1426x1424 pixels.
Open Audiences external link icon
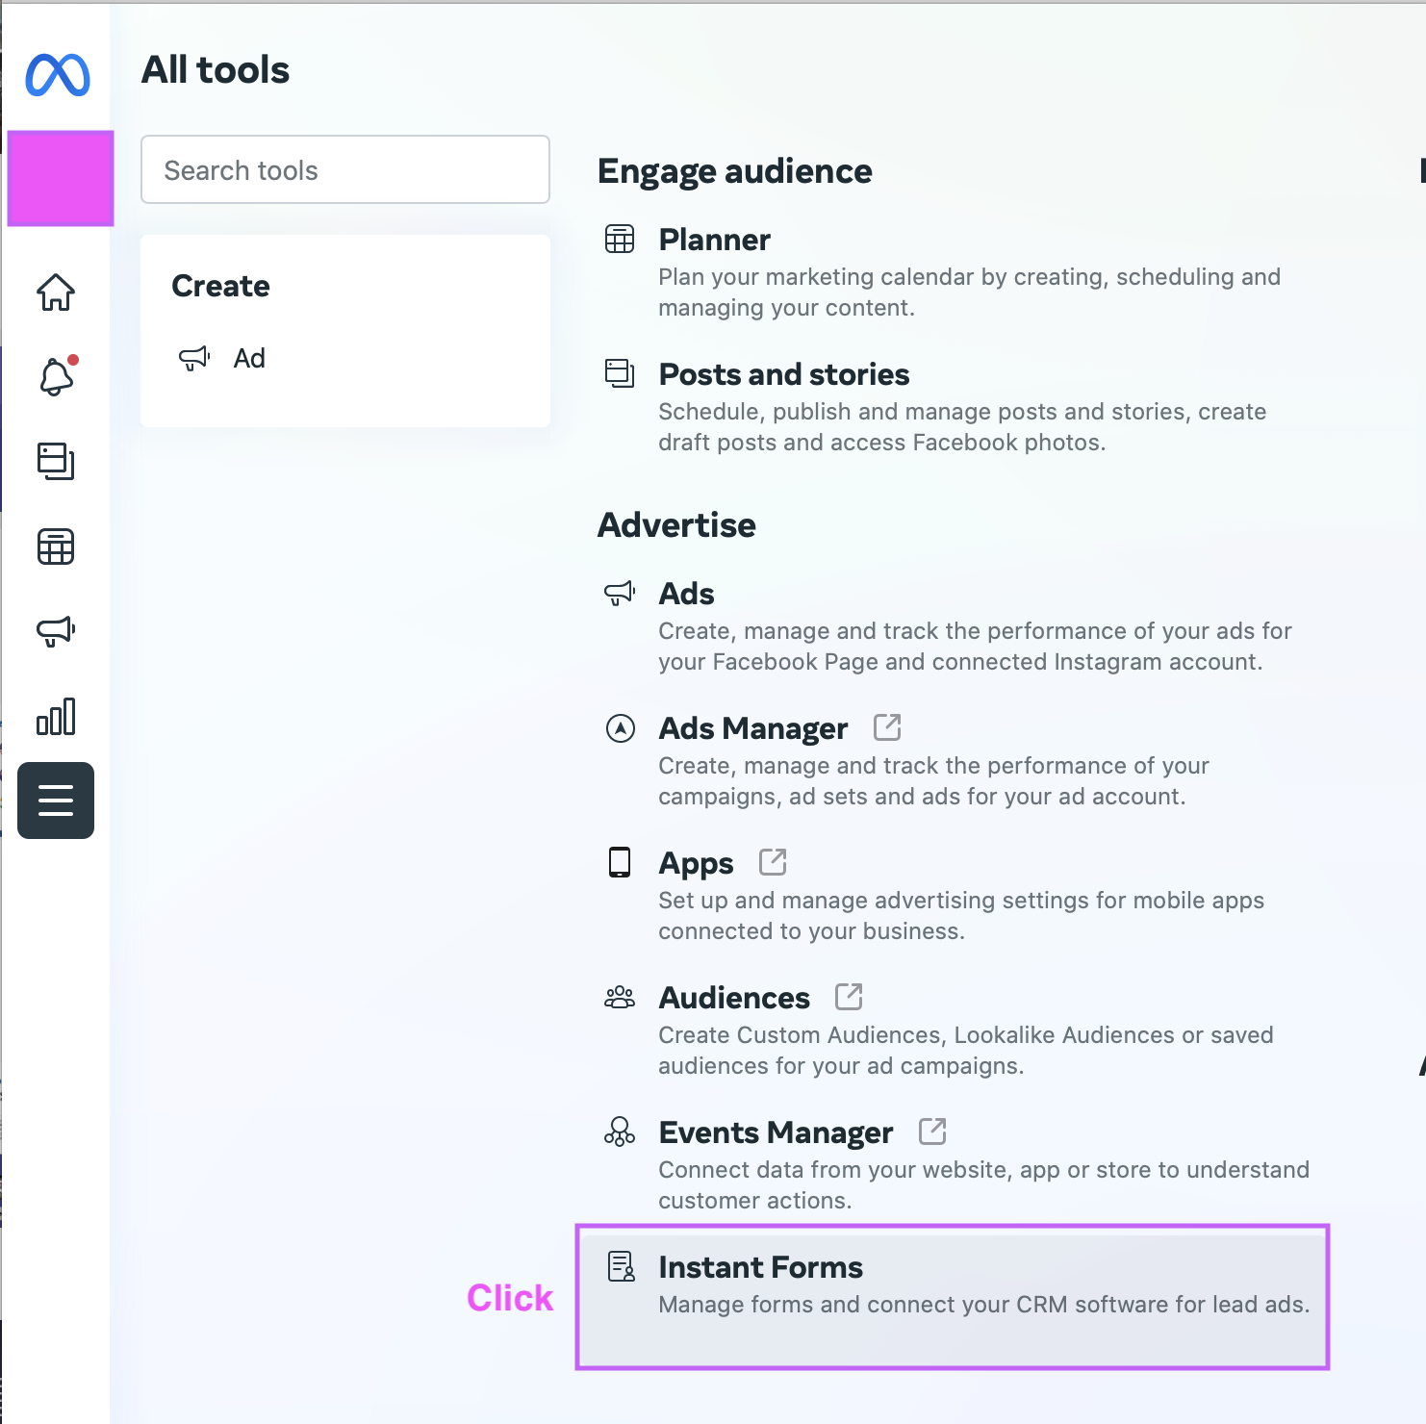click(849, 997)
